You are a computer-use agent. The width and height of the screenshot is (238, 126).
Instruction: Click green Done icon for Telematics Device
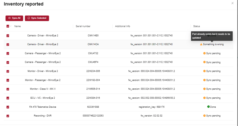(208, 107)
